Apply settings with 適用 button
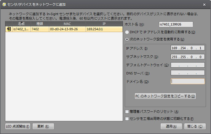Image resolution: width=211 pixels, height=134 pixels. coord(171,126)
